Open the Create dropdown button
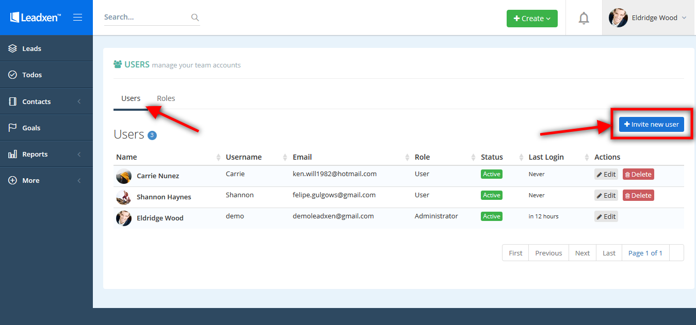This screenshot has height=325, width=696. point(532,18)
